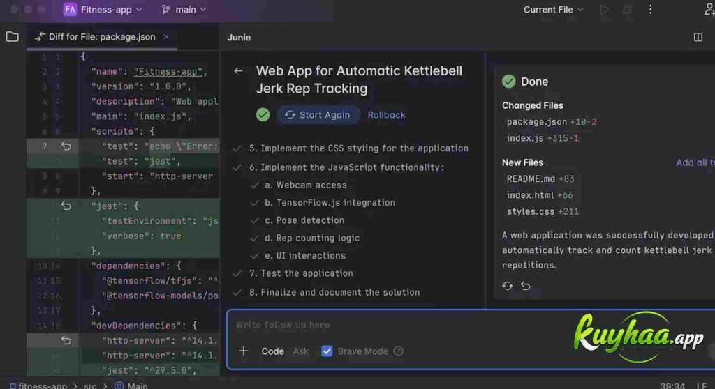This screenshot has width=715, height=389.
Task: Click the "jest": "^29.5.0" line in diff
Action: (149, 370)
